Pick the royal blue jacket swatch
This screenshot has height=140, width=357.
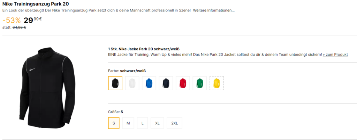pyautogui.click(x=149, y=83)
